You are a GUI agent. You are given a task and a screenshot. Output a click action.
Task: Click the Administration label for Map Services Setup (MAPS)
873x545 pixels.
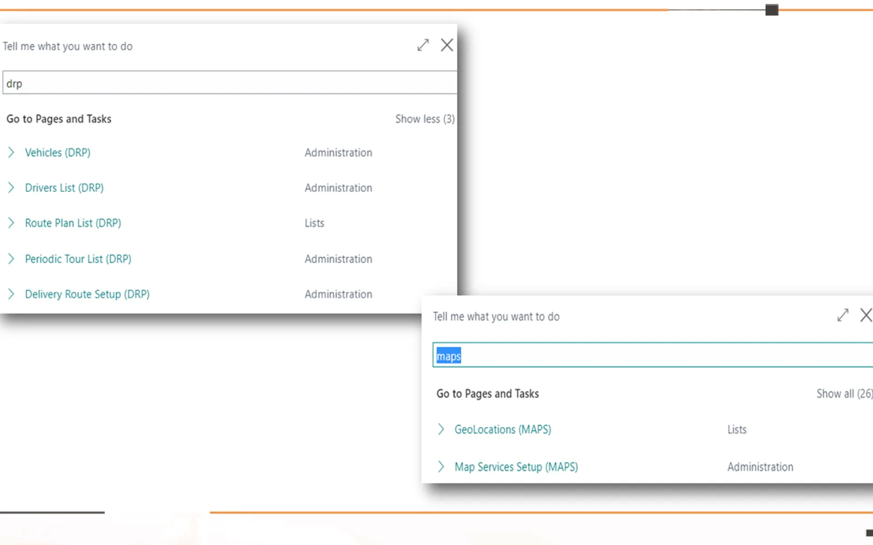coord(760,467)
